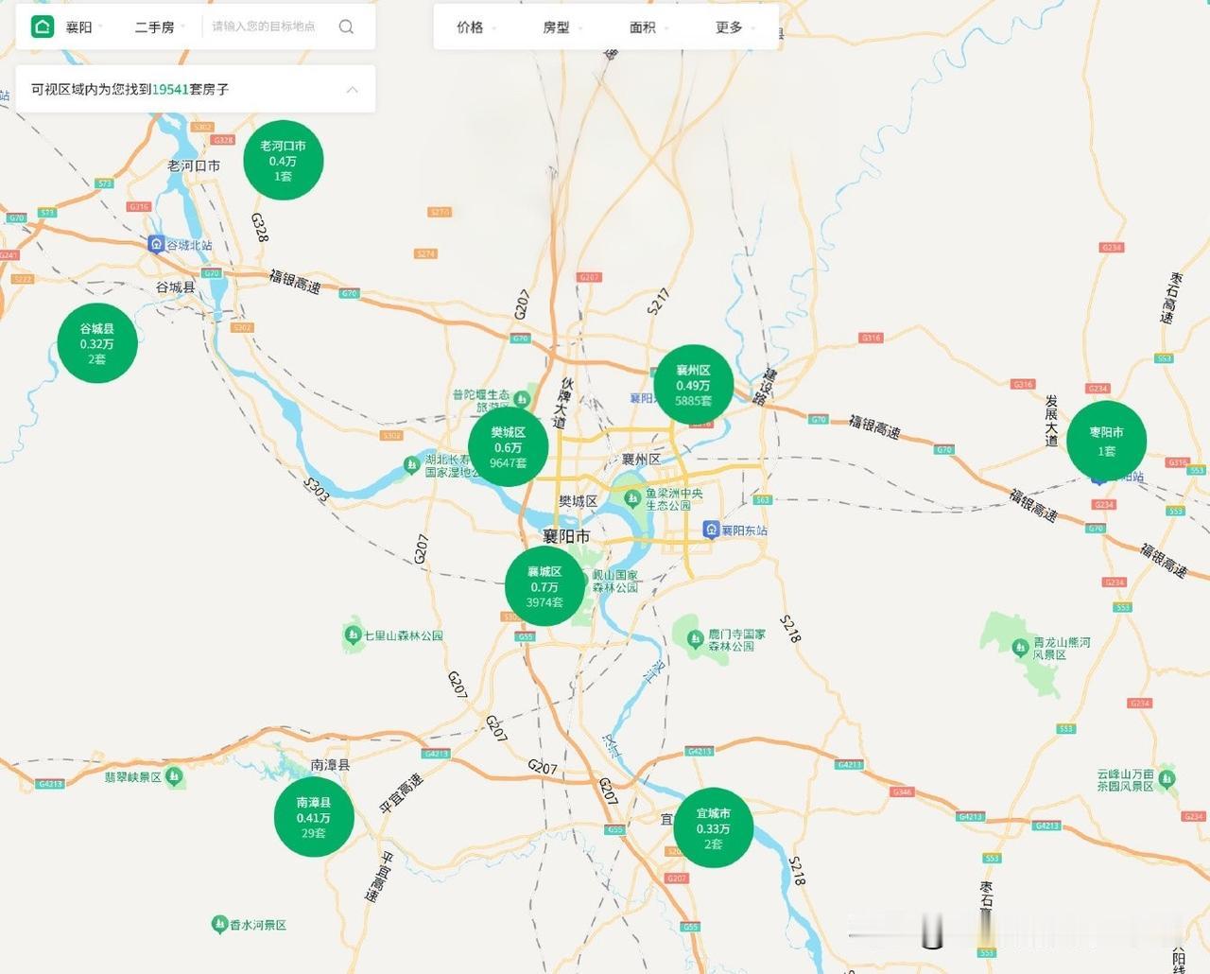Select the 枣阳市 district bubble
This screenshot has width=1210, height=974.
pyautogui.click(x=1107, y=441)
